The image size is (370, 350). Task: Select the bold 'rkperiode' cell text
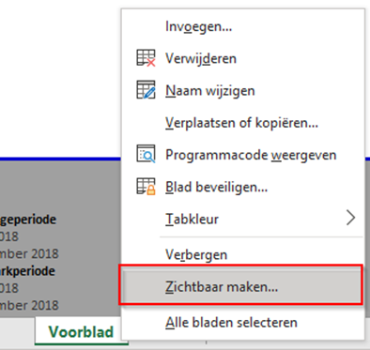(x=27, y=271)
